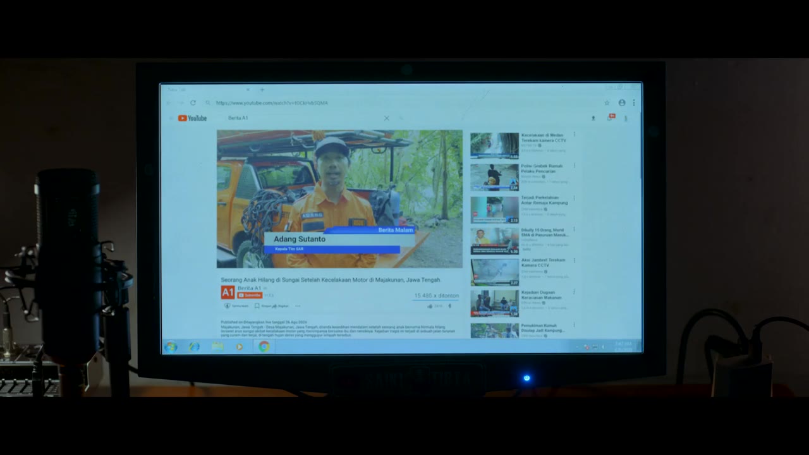Image resolution: width=809 pixels, height=455 pixels.
Task: Click the video title Seorang Anak Hilang di Sungai
Action: coord(331,279)
